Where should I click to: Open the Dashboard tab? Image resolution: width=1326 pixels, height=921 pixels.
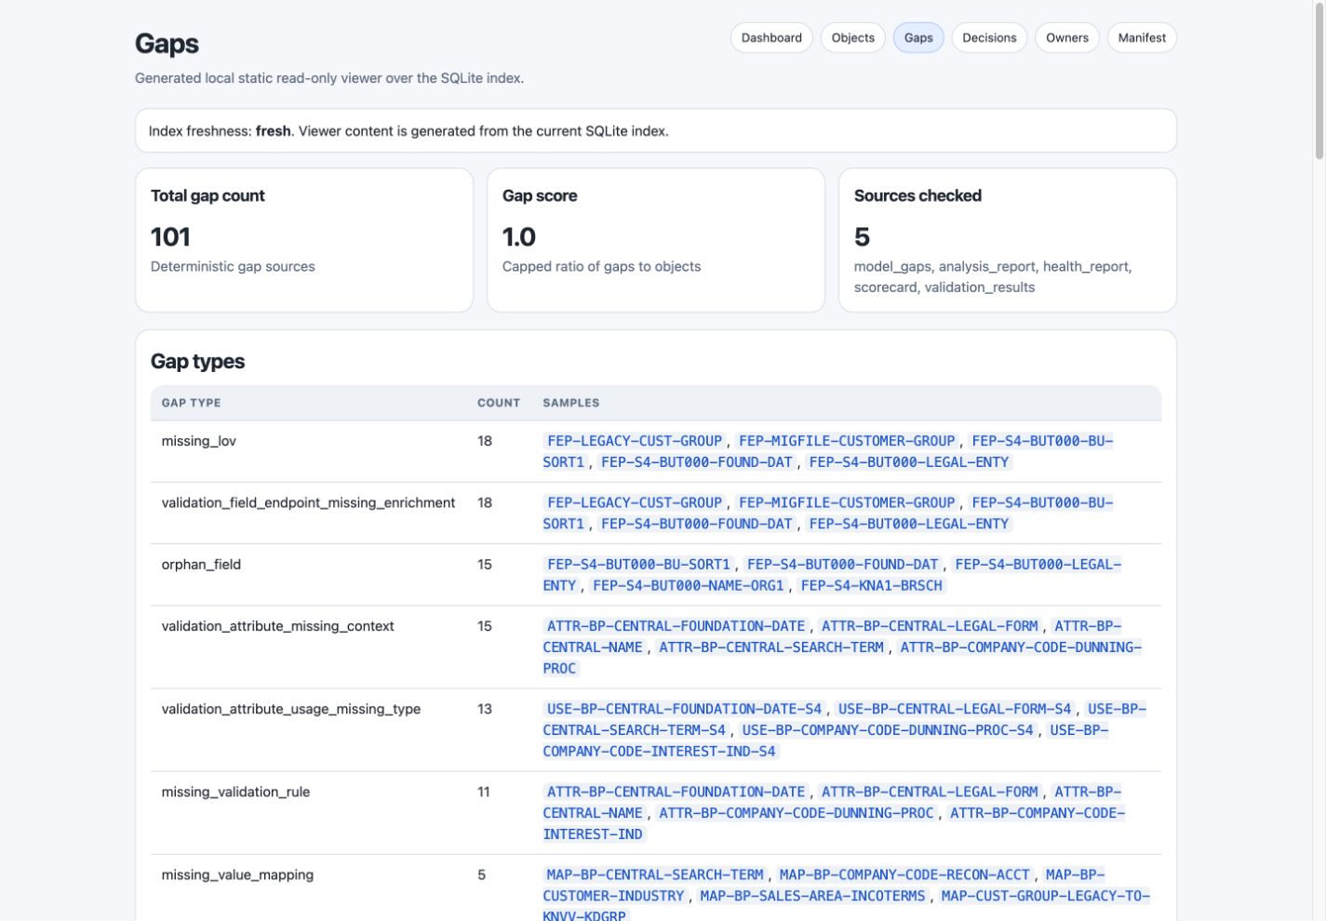(771, 38)
